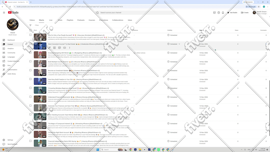Open File Explorer from the taskbar
This screenshot has height=152, width=270.
[140, 150]
